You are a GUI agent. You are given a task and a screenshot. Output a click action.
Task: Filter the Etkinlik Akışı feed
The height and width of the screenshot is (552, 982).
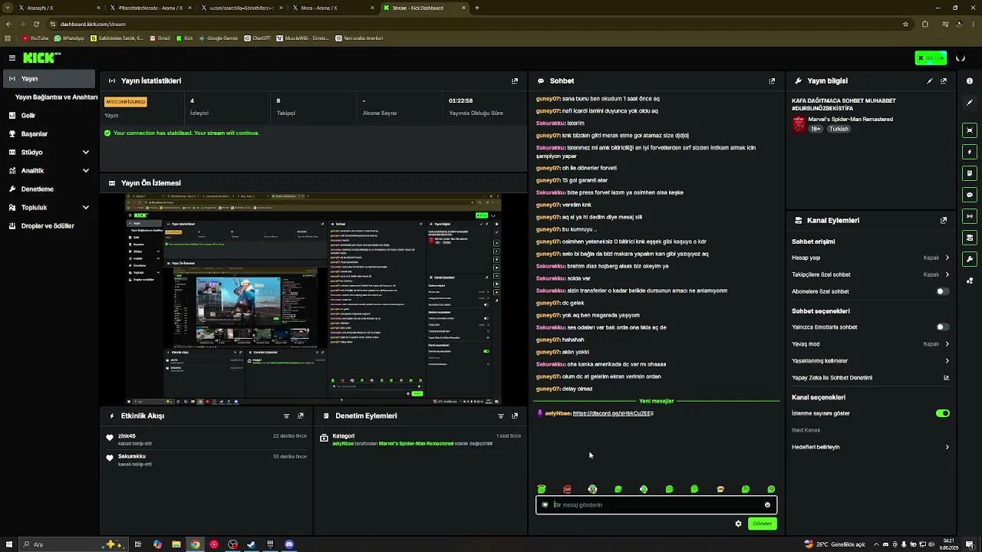(x=286, y=416)
